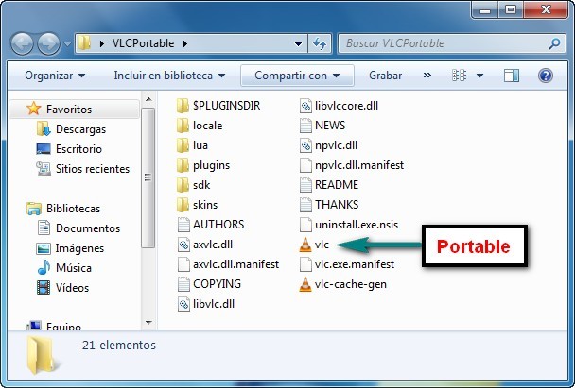Expand the arrow before VLCPortable in the path
Screen dimensions: 575x388
[x=102, y=44]
